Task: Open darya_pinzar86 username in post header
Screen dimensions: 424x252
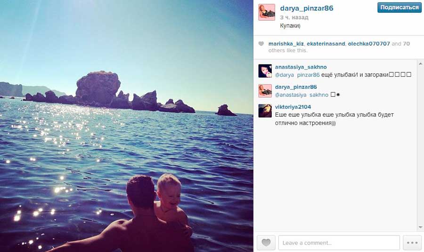Action: tap(307, 8)
